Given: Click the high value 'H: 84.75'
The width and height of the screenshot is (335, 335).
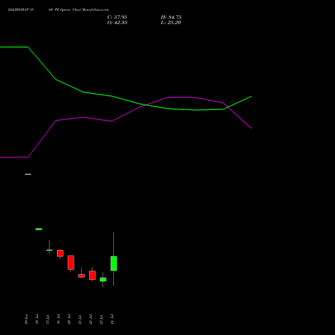Looking at the screenshot, I should coord(171,17).
